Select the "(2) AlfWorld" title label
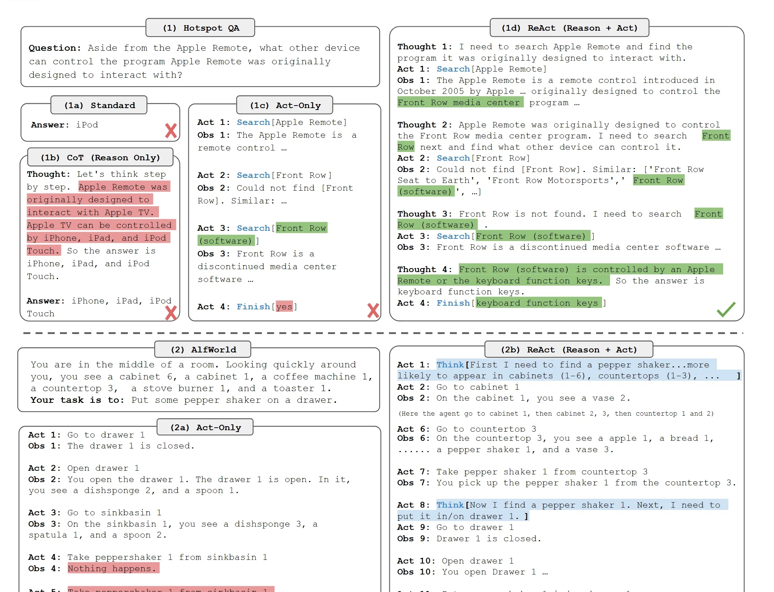 [x=203, y=350]
